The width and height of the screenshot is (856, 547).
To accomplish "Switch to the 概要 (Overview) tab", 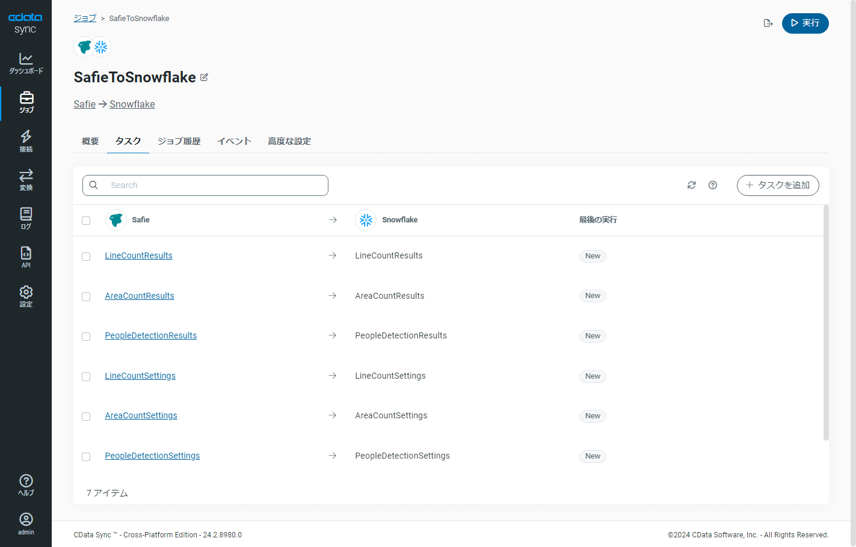I will (90, 141).
